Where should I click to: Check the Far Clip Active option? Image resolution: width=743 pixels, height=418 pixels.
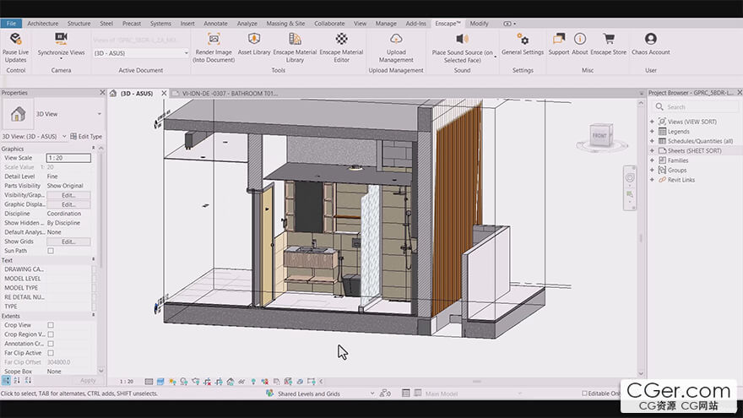(x=51, y=353)
